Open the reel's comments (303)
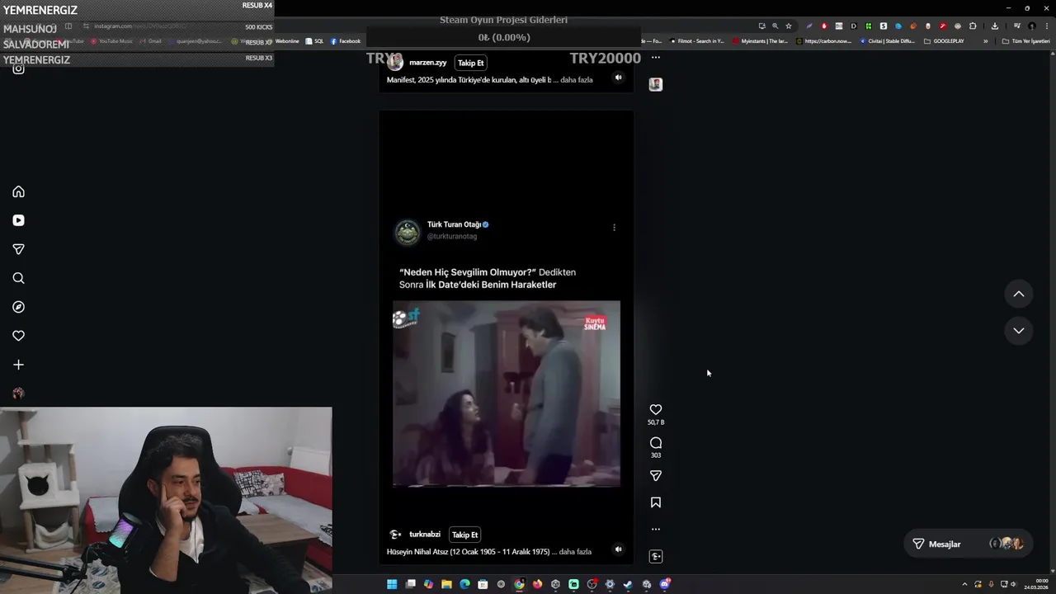Image resolution: width=1056 pixels, height=594 pixels. pos(656,443)
